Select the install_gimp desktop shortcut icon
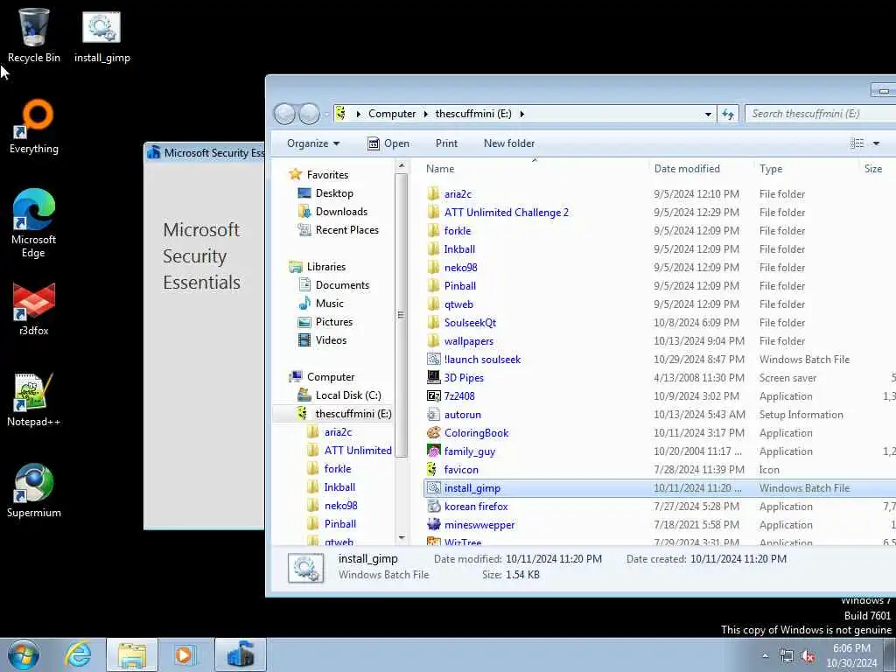The image size is (896, 672). [x=101, y=35]
